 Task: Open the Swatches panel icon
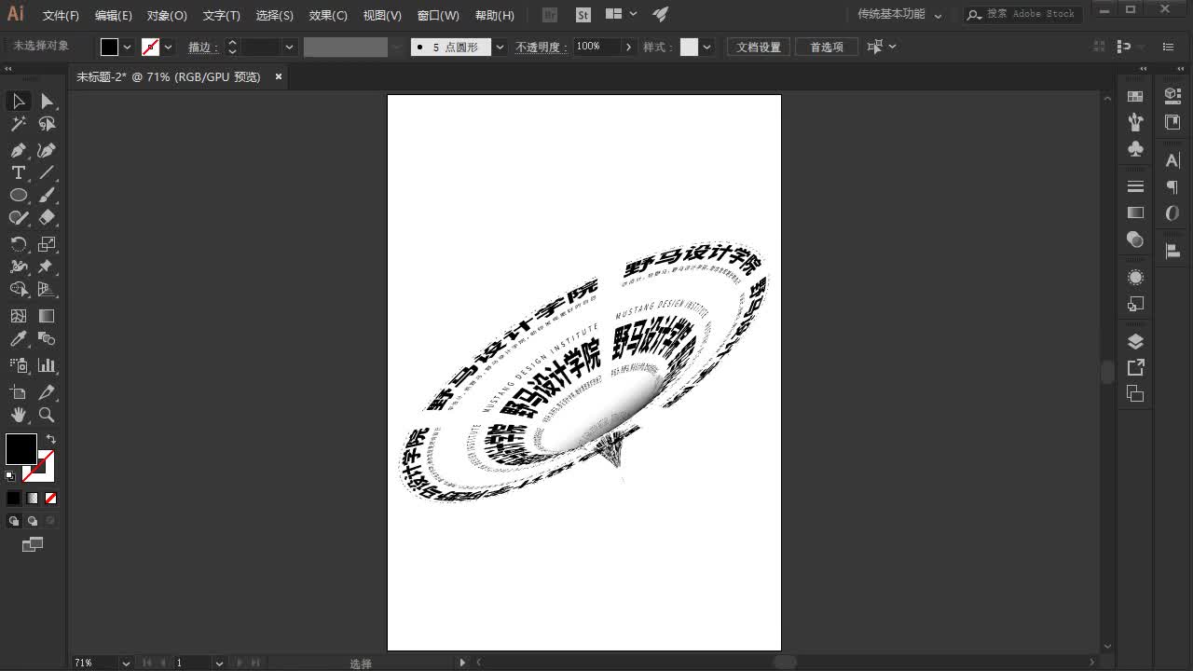[x=1135, y=96]
